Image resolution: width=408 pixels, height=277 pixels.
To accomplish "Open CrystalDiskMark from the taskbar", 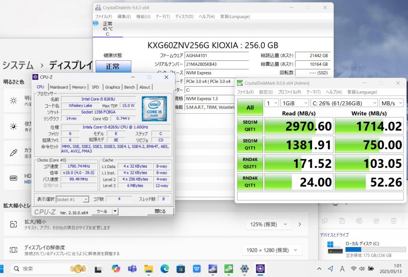I will click(228, 269).
